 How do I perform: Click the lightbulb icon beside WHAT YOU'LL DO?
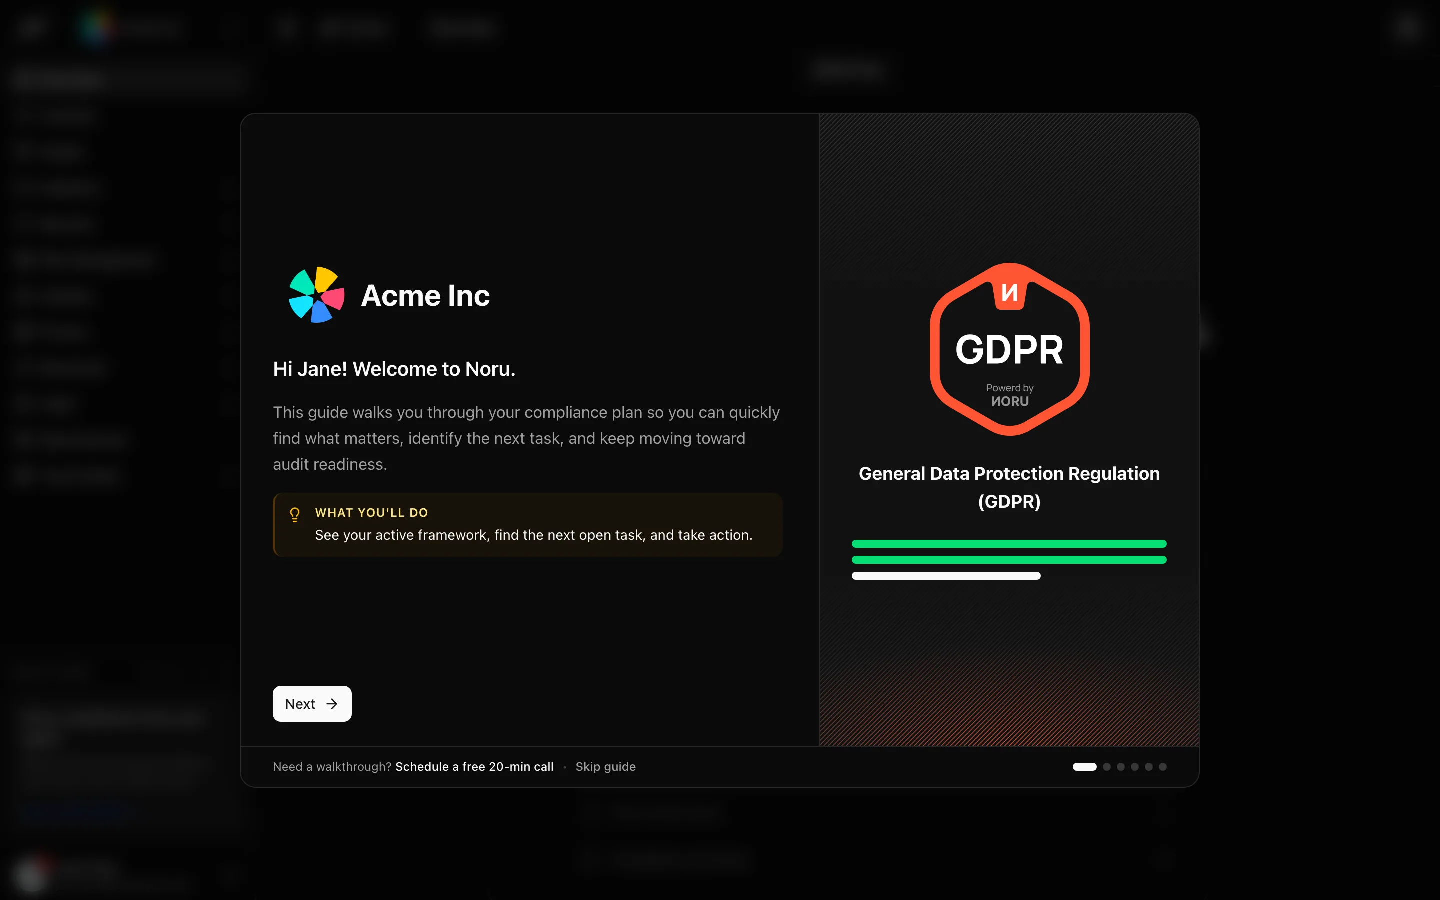[294, 514]
